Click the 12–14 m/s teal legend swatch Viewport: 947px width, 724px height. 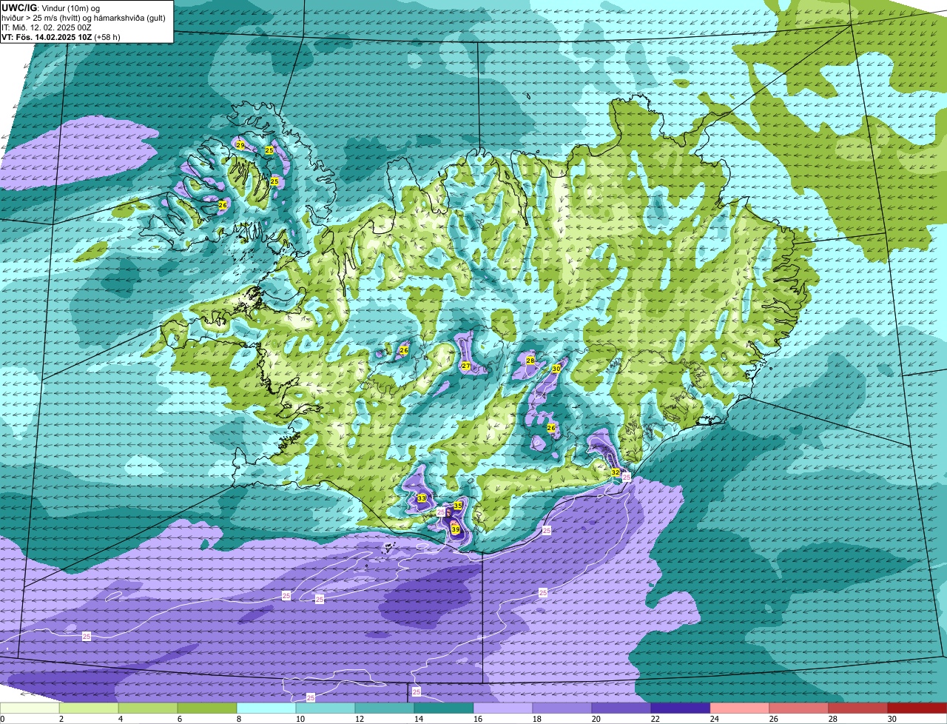(385, 708)
